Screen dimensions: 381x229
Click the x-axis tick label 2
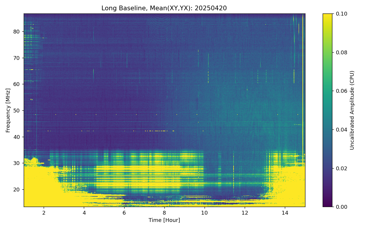coord(44,212)
